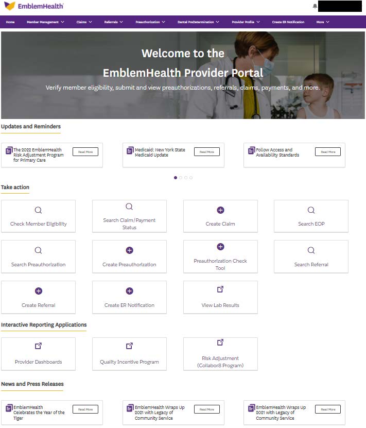Click the Search Referral magnifier icon
The width and height of the screenshot is (366, 428).
coord(311,250)
